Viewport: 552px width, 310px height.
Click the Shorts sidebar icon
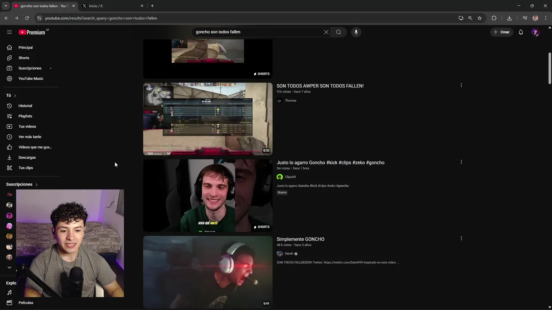pos(9,58)
